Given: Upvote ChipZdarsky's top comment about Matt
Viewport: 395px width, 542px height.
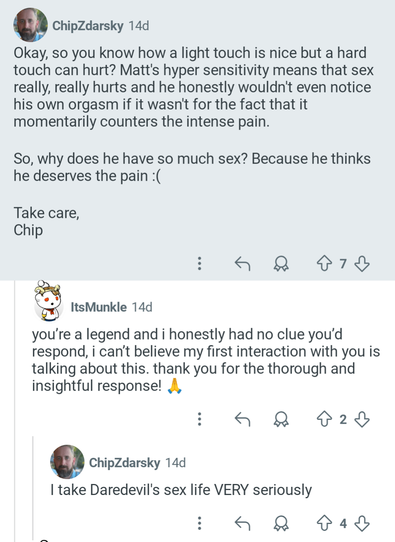Looking at the screenshot, I should 324,264.
